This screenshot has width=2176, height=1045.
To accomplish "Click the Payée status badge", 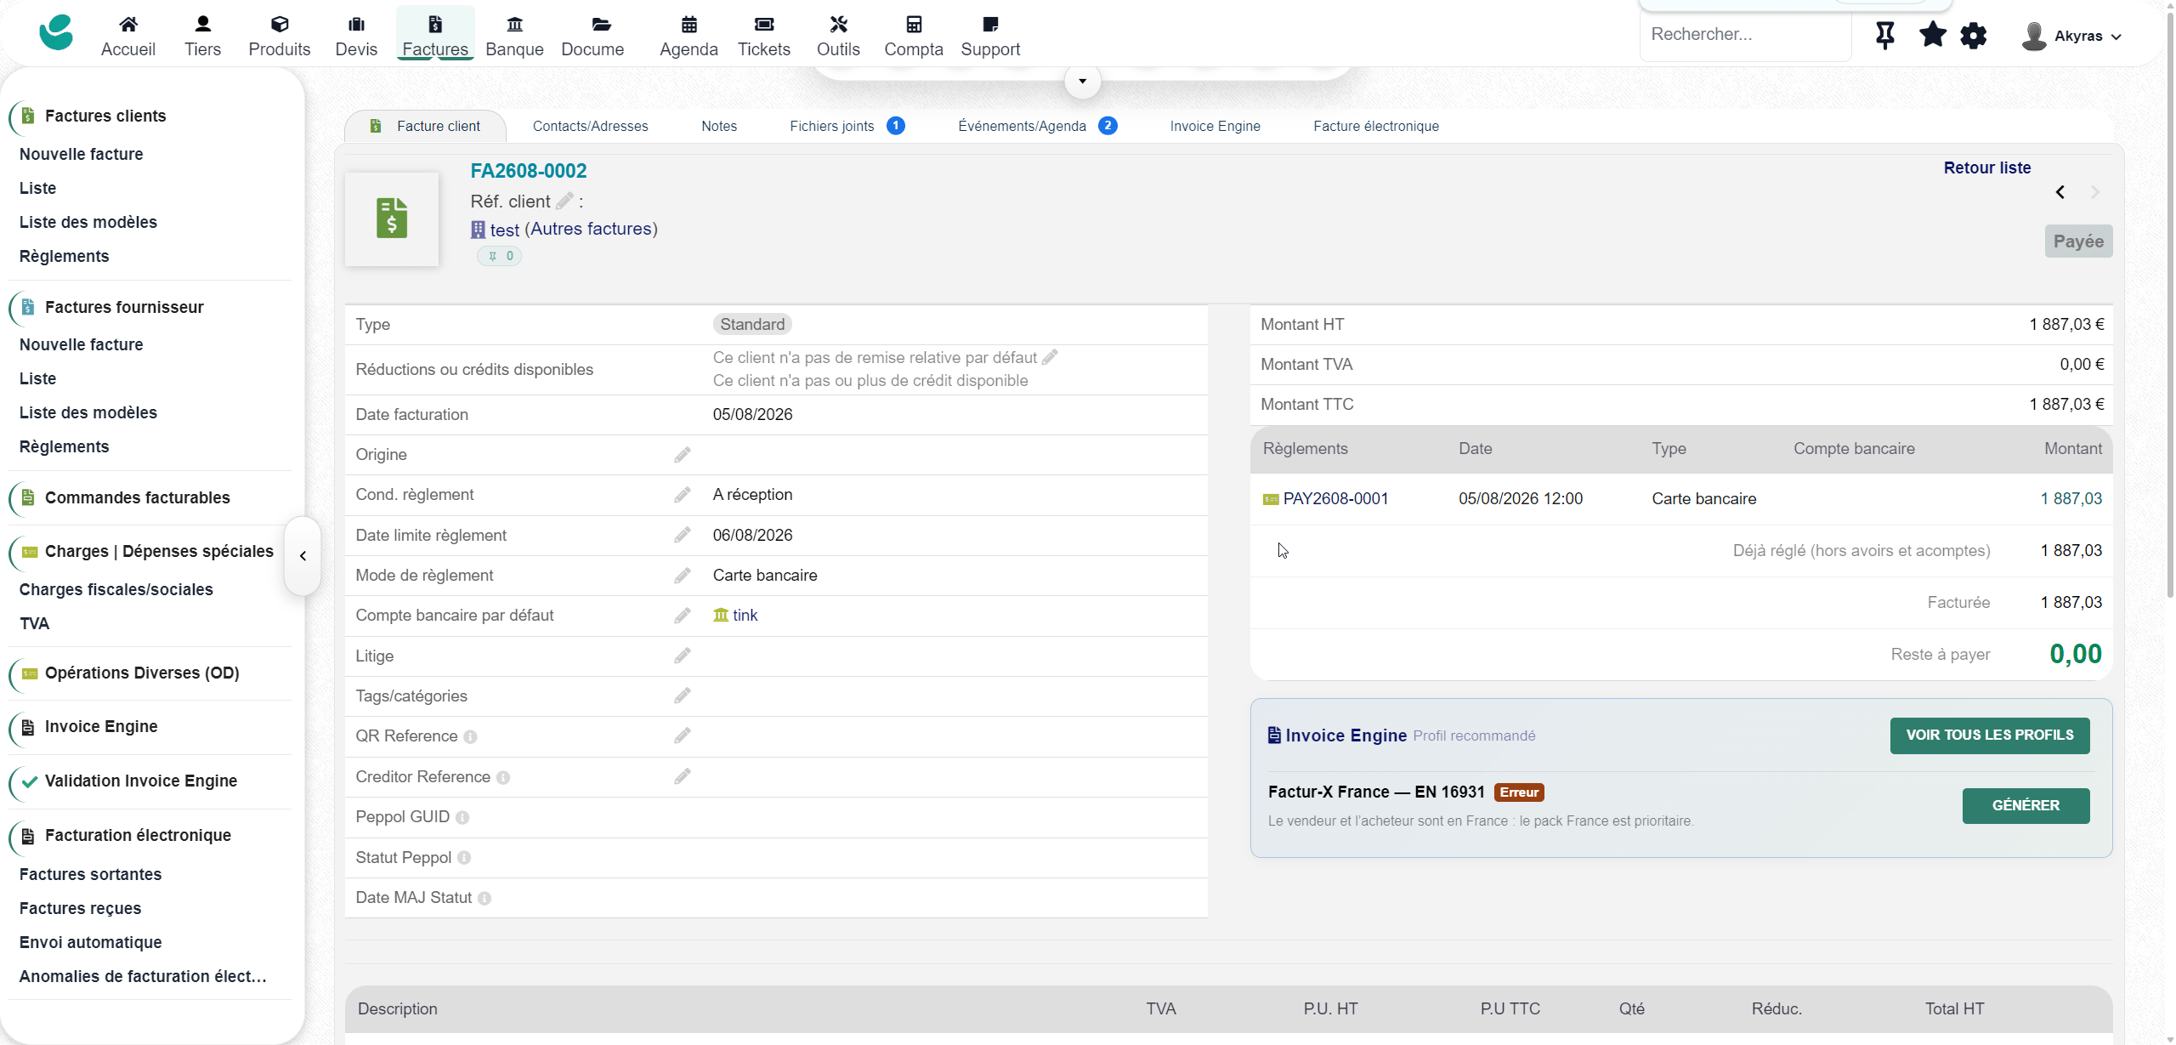I will tap(2078, 241).
